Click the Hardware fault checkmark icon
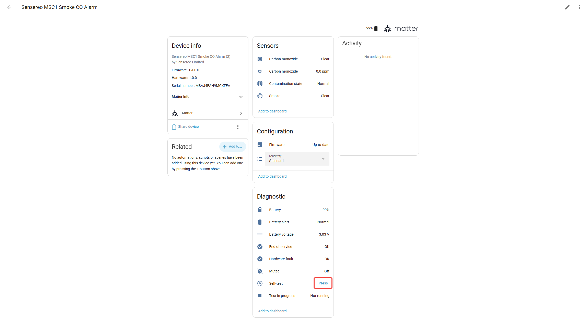 click(x=260, y=259)
